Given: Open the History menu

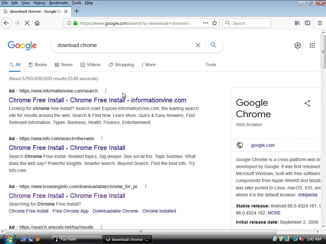Looking at the screenshot, I should pyautogui.click(x=39, y=3).
